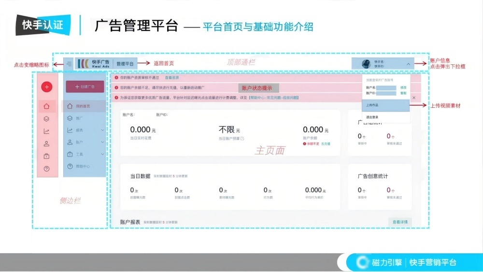
Task: Click the 审核中 count under 广告创意统计
Action: [362, 190]
